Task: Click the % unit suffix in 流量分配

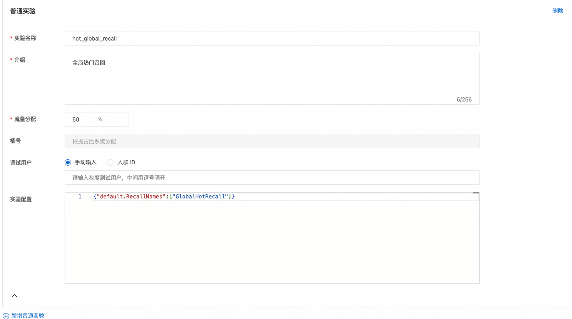Action: click(100, 119)
